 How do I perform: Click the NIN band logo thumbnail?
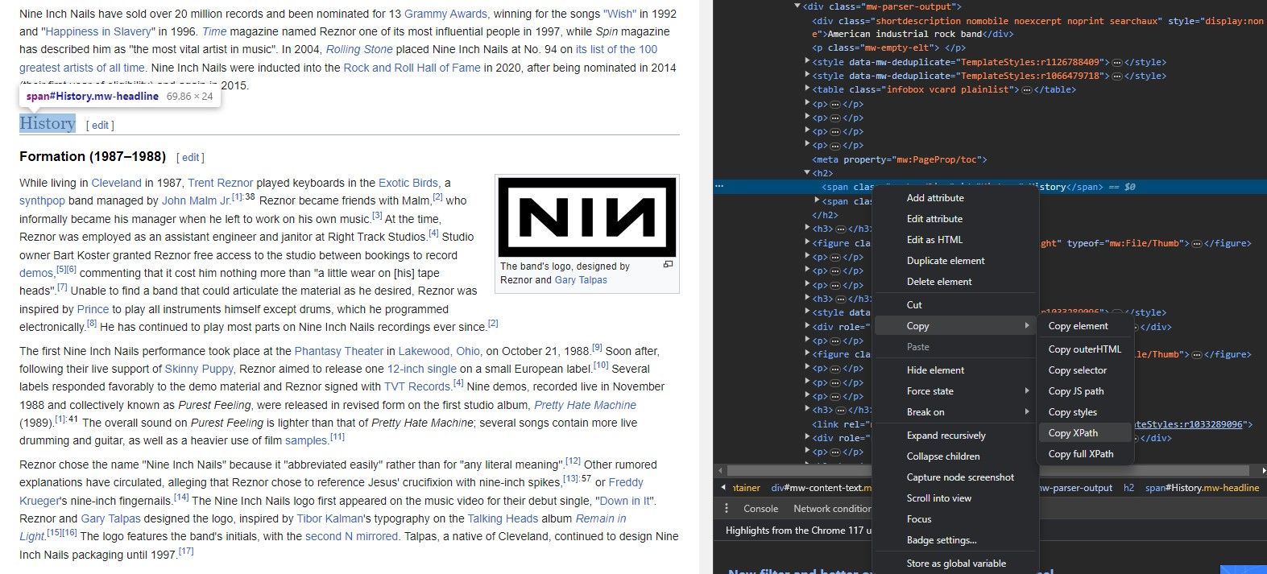586,217
